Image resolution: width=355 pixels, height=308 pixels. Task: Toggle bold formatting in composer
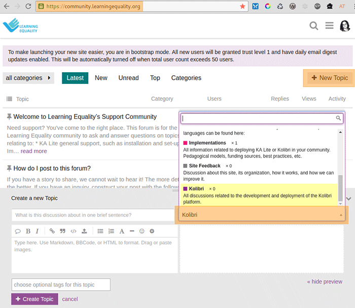click(x=28, y=231)
